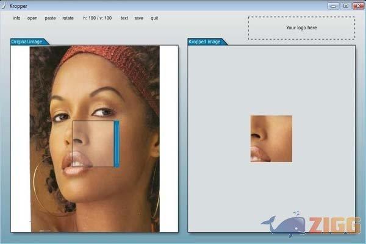Select the Kropped image panel label

205,42
